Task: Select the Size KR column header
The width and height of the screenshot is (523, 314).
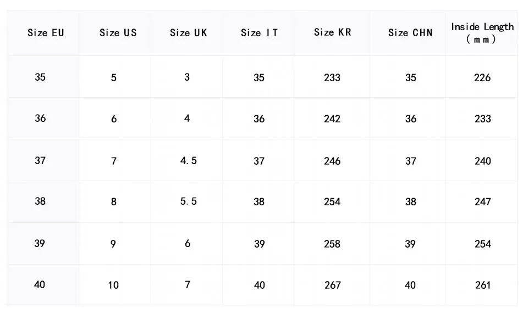Action: pyautogui.click(x=332, y=32)
